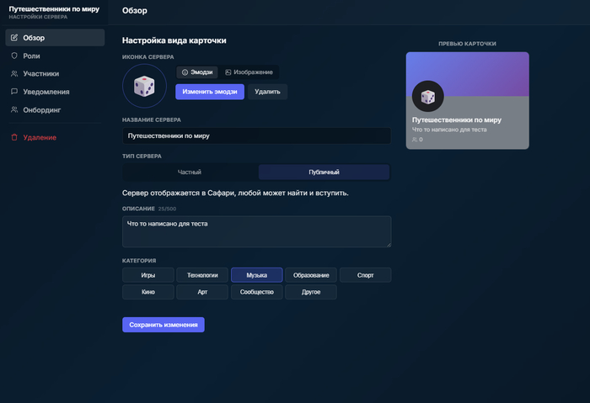Save with the Сохранить изменения button

coord(164,325)
